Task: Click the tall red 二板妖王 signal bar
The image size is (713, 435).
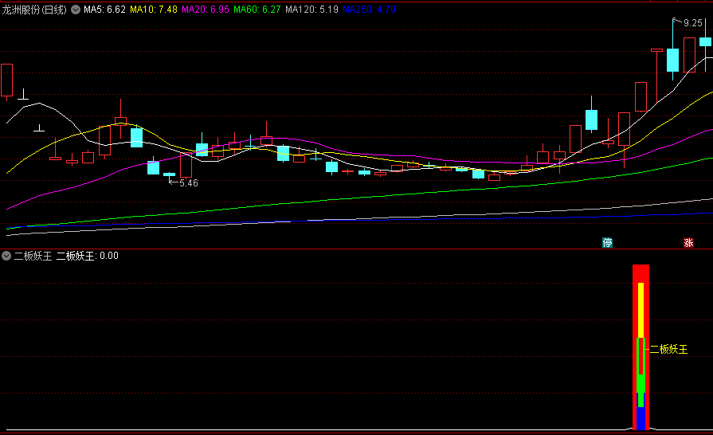Action: point(641,347)
